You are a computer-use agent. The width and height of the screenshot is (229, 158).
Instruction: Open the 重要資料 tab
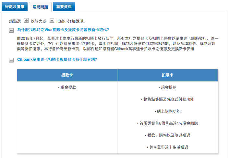pos(64,6)
